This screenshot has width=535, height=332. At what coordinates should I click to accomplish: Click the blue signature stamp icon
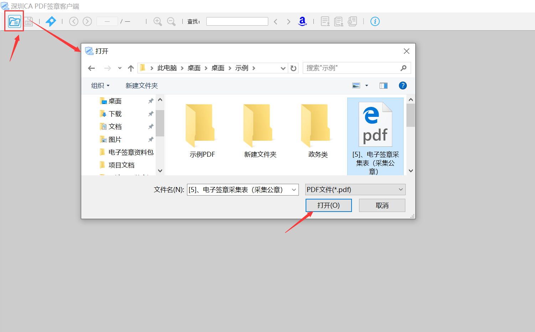[x=51, y=21]
